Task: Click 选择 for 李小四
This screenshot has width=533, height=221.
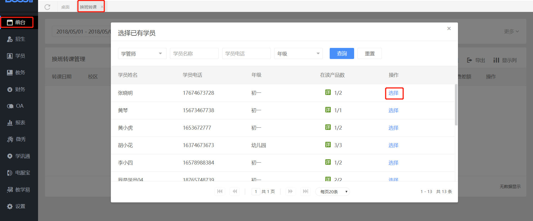Action: coord(393,163)
